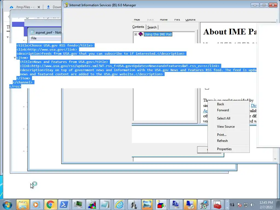Open Windows PowerShell from the taskbar

[x=65, y=205]
